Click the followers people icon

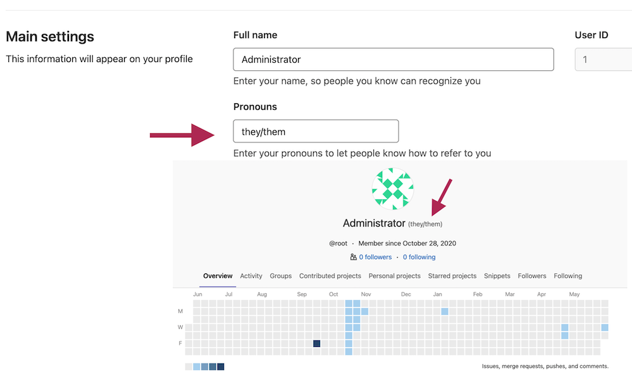tap(353, 257)
